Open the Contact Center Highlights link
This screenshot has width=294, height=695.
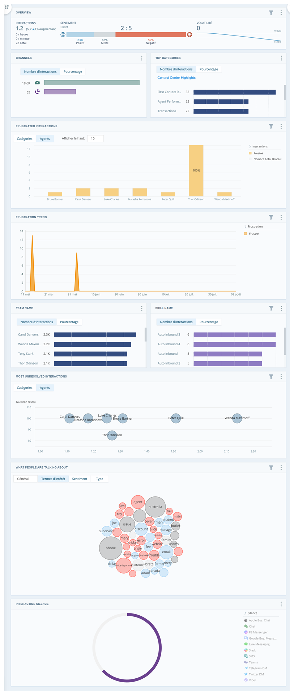click(x=176, y=78)
